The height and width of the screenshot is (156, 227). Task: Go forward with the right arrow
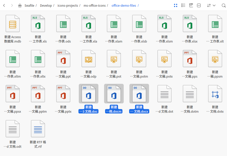click(12, 5)
